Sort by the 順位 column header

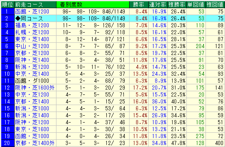tap(8, 4)
